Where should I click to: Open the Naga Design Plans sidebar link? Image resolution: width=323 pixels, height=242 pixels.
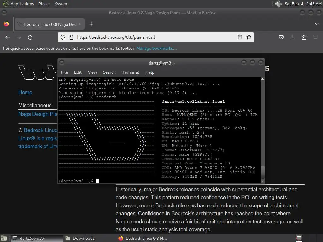[x=38, y=114]
